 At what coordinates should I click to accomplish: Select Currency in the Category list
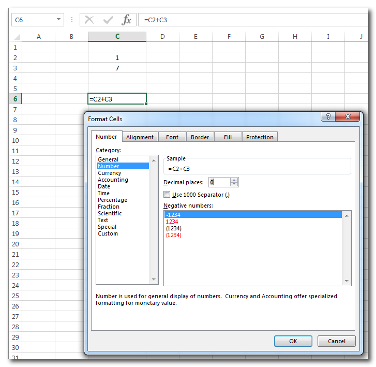109,173
